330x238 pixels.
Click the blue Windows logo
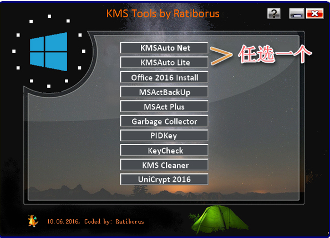click(49, 52)
